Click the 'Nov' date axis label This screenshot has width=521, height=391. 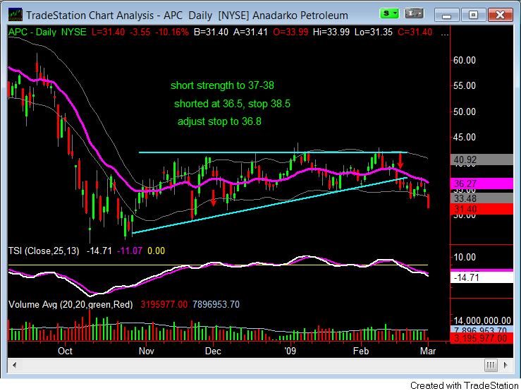click(x=146, y=351)
